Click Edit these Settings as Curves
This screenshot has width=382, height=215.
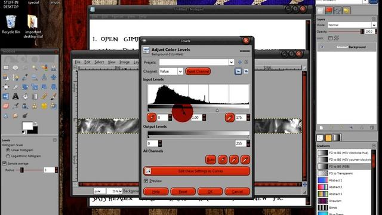(x=196, y=171)
